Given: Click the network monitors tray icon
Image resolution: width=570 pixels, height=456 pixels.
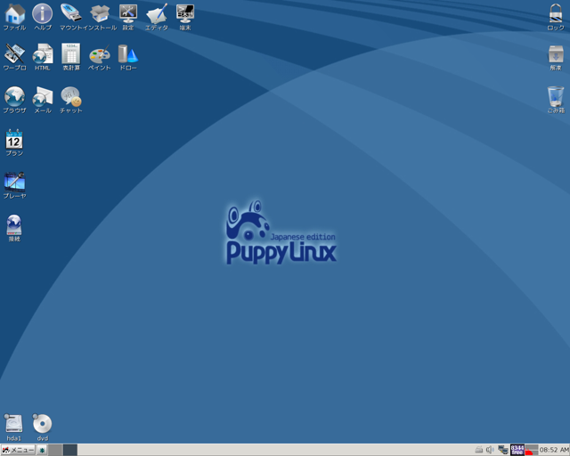Looking at the screenshot, I should pyautogui.click(x=503, y=450).
